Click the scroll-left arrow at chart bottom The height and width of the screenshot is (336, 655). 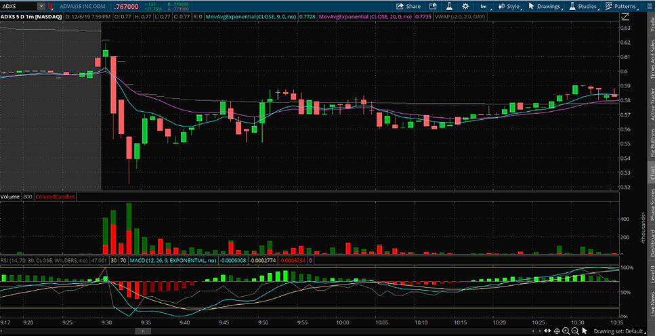(534, 331)
